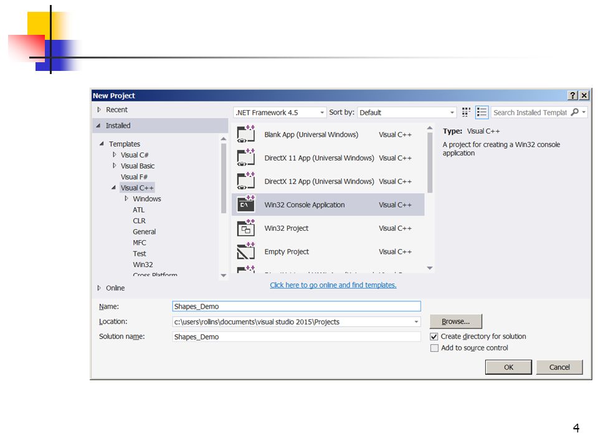The height and width of the screenshot is (448, 598).
Task: Select the DirectX 11 App template icon
Action: [245, 157]
